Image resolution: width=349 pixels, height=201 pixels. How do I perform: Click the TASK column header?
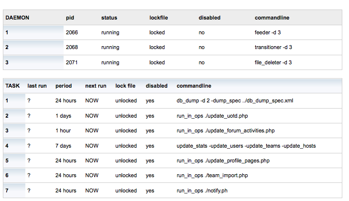coord(12,86)
